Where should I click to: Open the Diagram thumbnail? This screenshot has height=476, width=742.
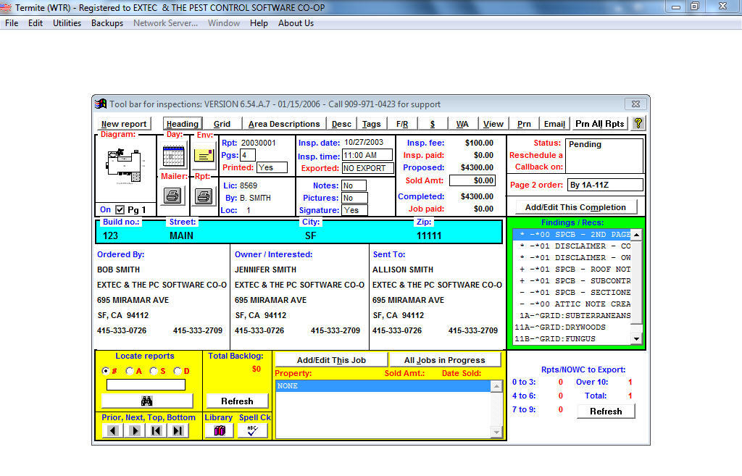tap(125, 167)
